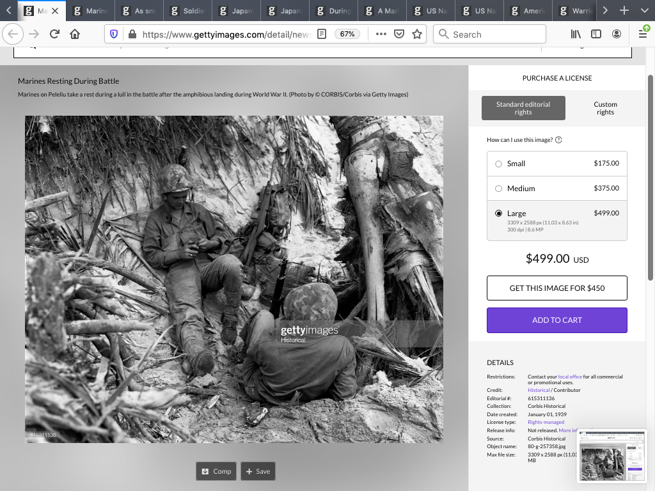Select the Medium $375.00 size option
Viewport: 655px width, 491px height.
(x=499, y=189)
